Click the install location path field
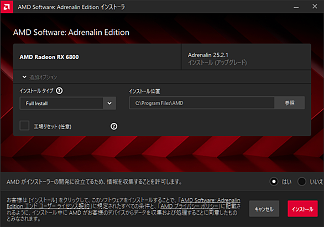324x227 pixels. [202, 103]
